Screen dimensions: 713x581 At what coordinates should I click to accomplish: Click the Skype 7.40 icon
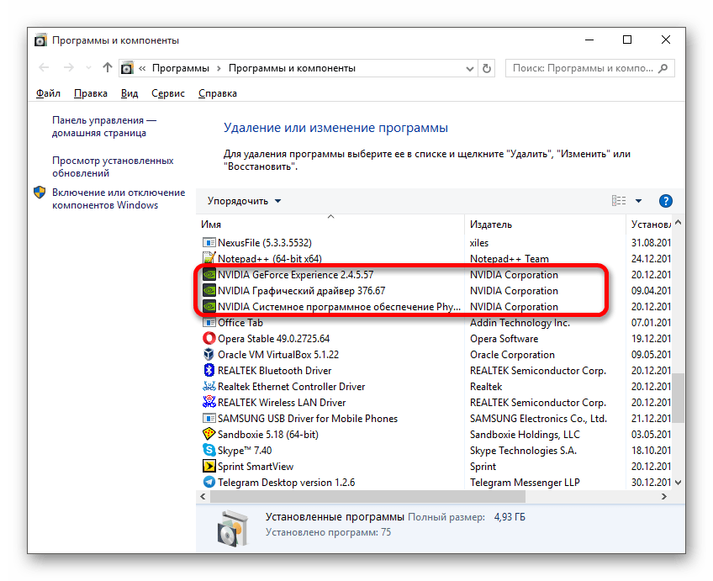pos(209,451)
